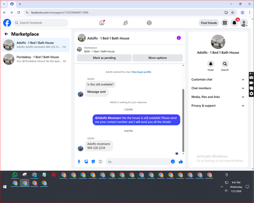Click the large listing photo in the right panel
The image size is (254, 203).
pos(218,42)
